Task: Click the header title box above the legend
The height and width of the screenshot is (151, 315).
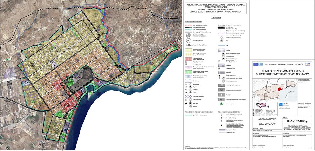Action: tap(217, 9)
